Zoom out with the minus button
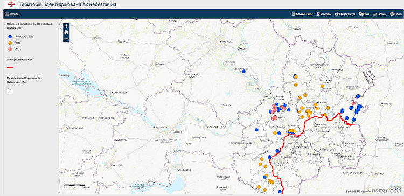This screenshot has height=196, width=404. point(66,39)
